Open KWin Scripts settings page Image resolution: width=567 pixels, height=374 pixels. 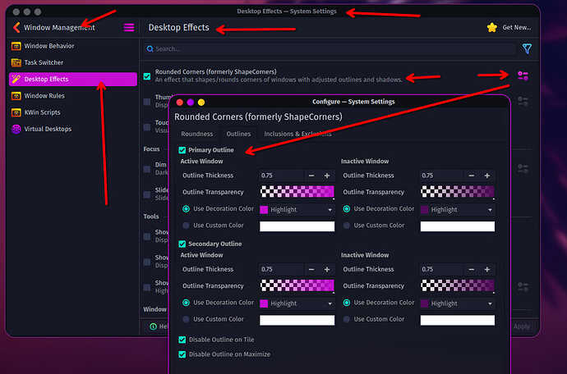pos(72,112)
